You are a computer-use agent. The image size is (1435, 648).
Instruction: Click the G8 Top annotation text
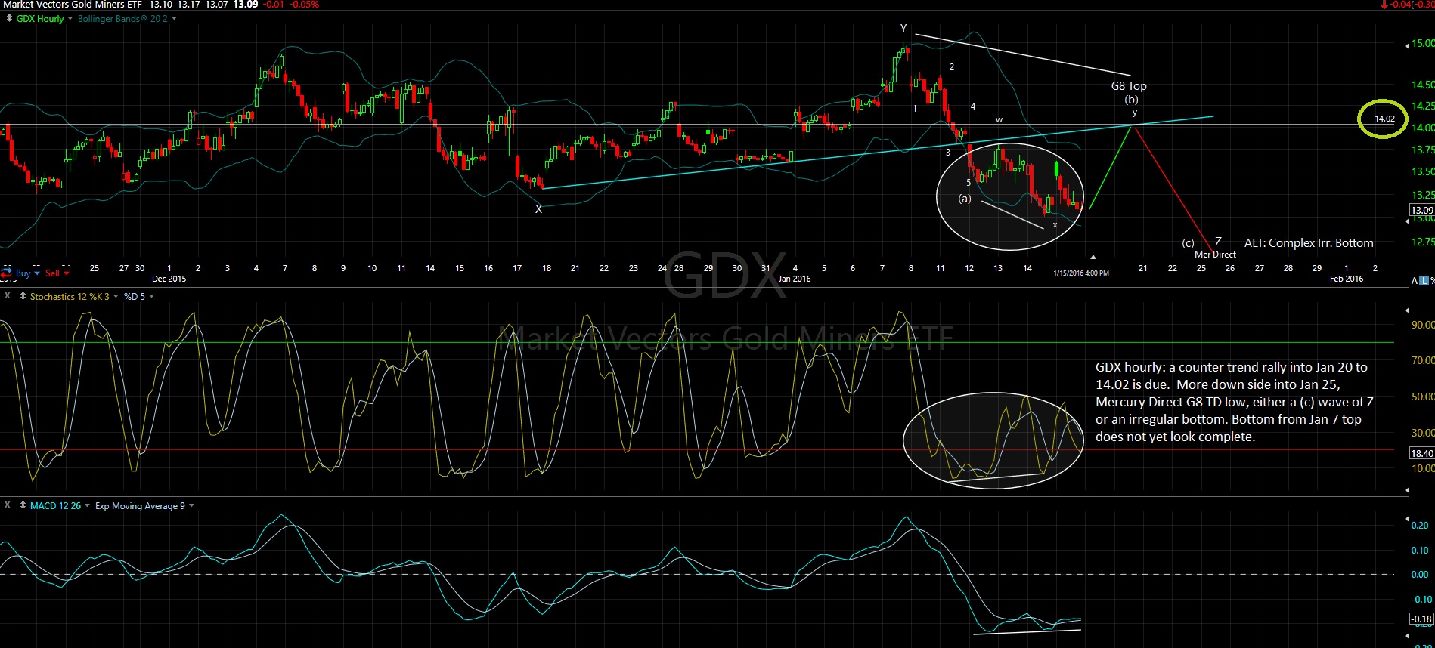tap(1129, 85)
